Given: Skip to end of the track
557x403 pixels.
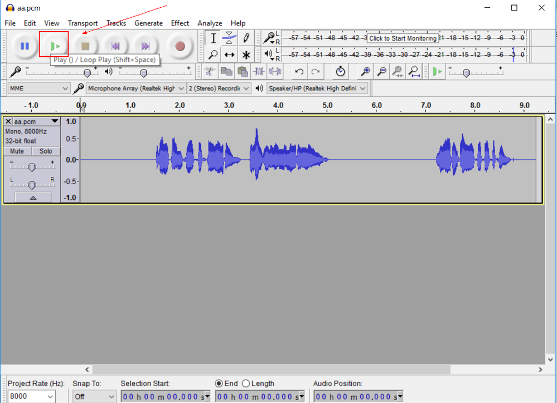Looking at the screenshot, I should click(146, 46).
